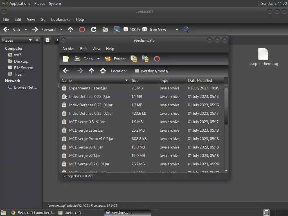Screen dimensions: 288x216
Task: Click the archive manager red Stop icon
Action: pyautogui.click(x=157, y=59)
